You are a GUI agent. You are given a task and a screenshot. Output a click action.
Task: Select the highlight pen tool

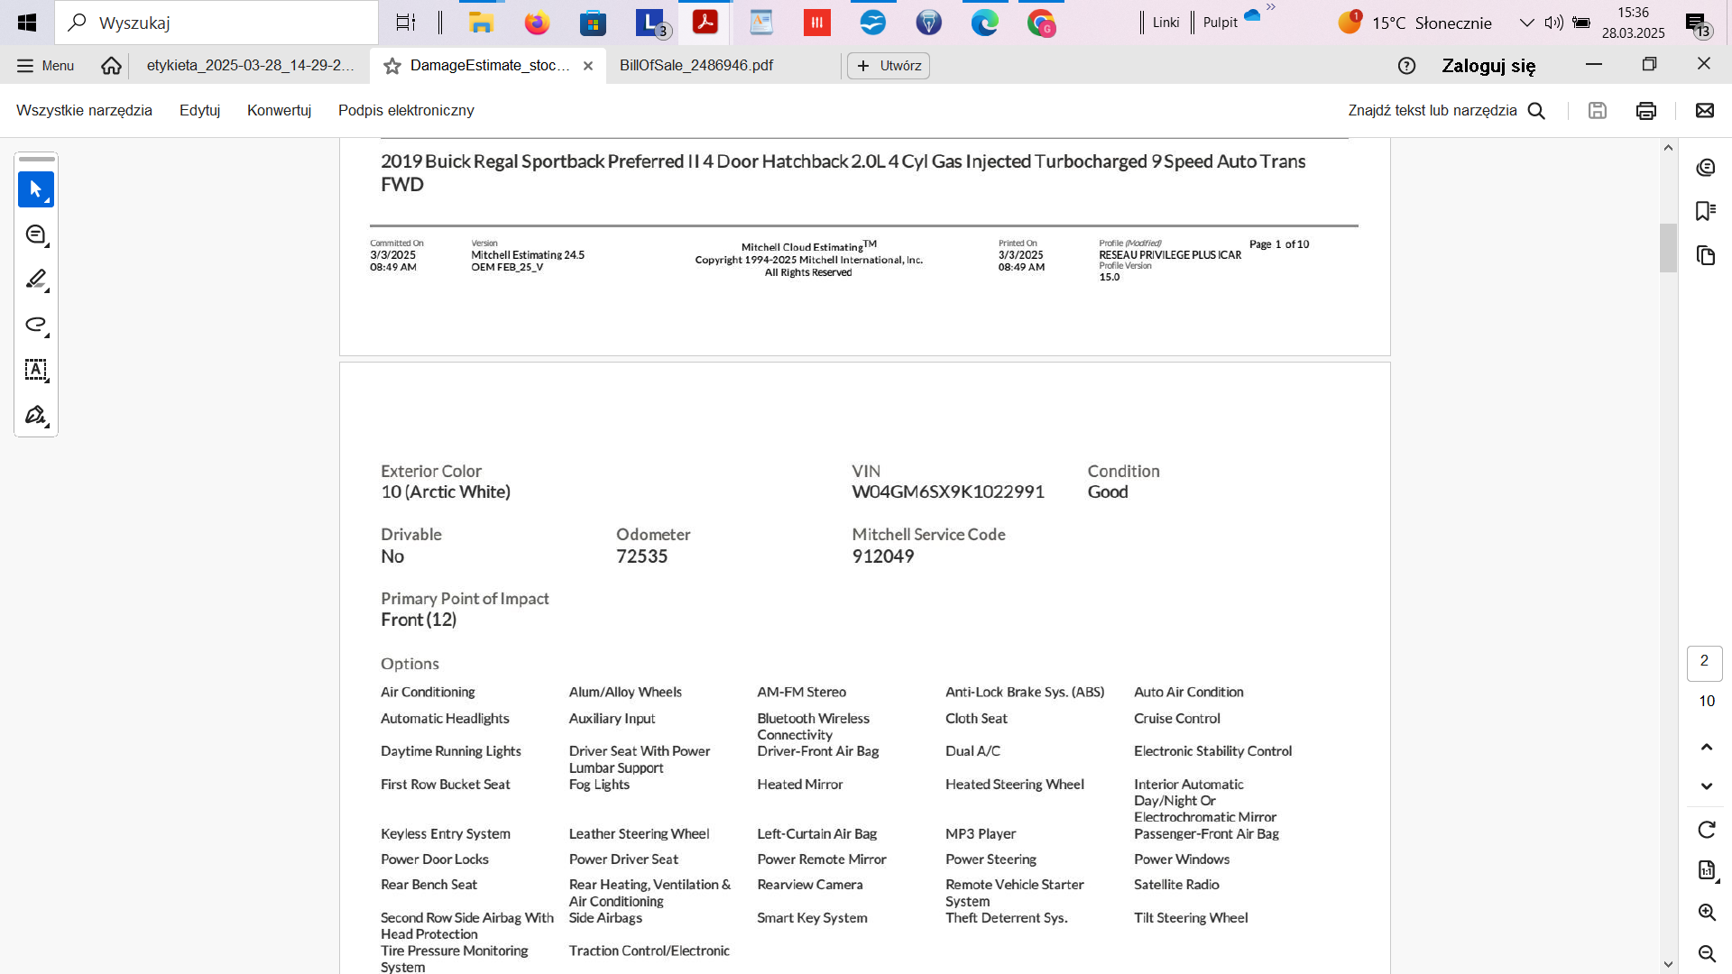(36, 280)
